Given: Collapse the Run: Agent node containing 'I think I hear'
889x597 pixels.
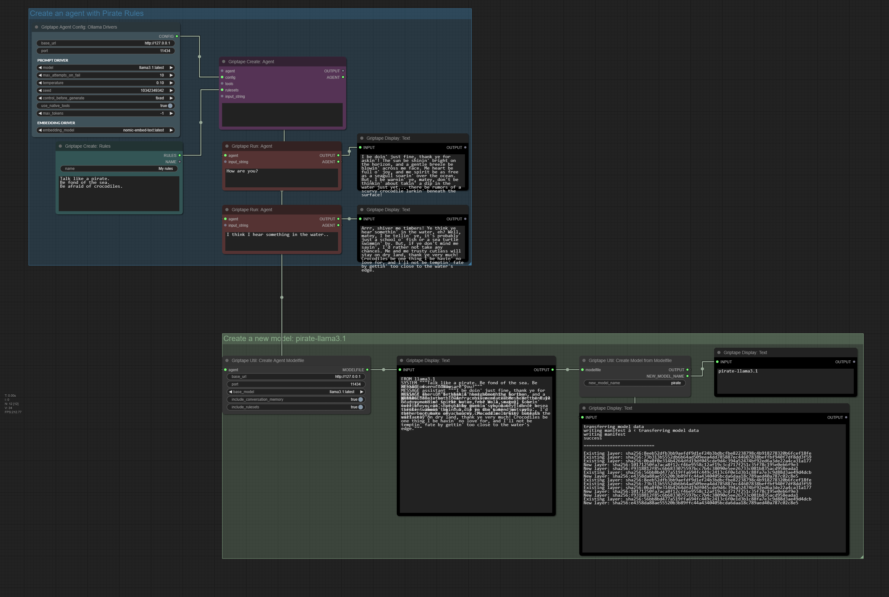Looking at the screenshot, I should (227, 210).
